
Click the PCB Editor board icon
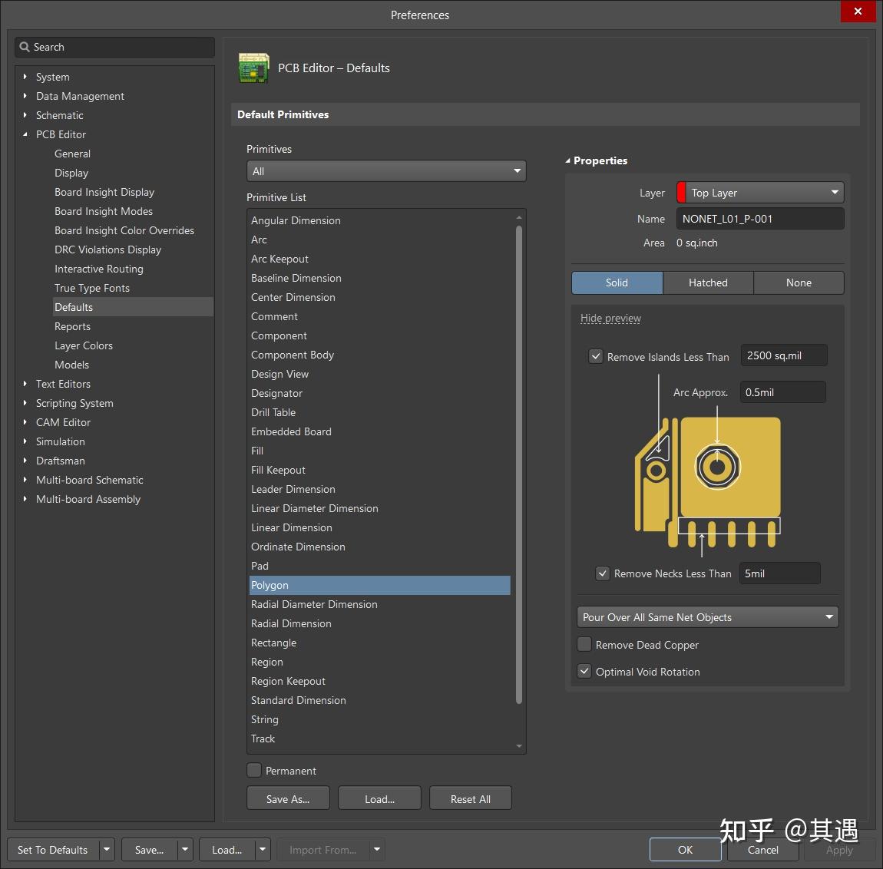point(253,68)
